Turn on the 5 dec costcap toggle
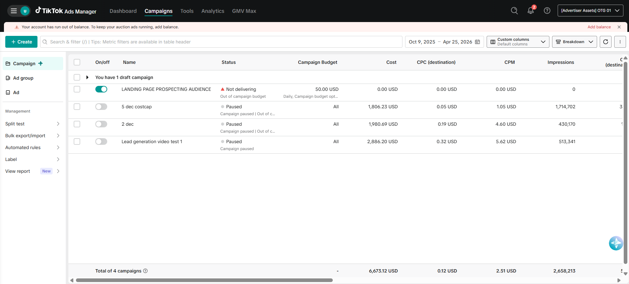The height and width of the screenshot is (284, 629). pyautogui.click(x=101, y=107)
